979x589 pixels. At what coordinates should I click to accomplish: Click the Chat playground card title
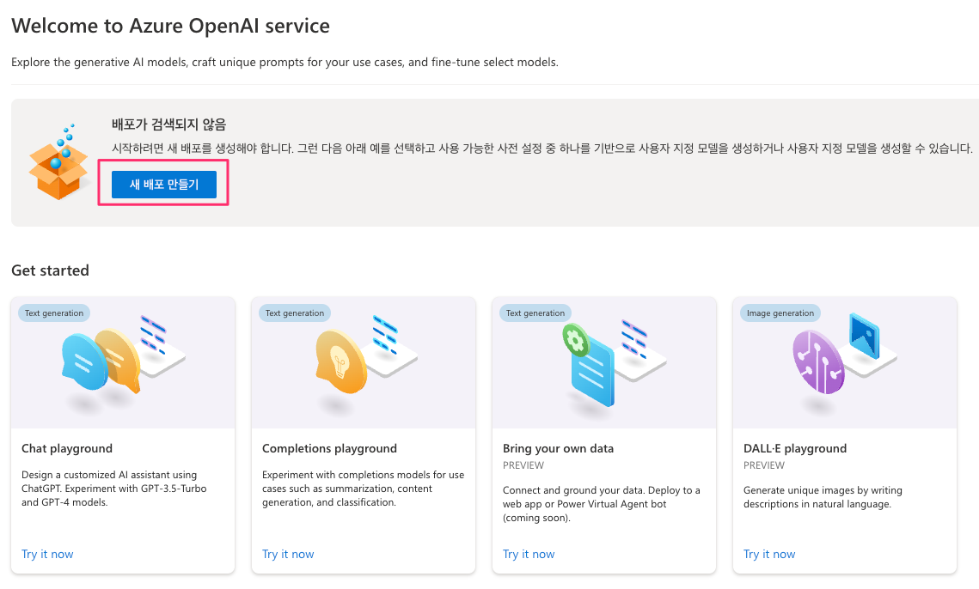coord(67,448)
